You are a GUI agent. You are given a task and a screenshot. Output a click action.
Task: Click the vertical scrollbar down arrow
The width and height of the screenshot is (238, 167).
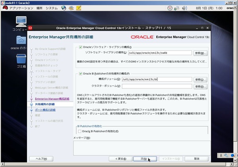235,160
